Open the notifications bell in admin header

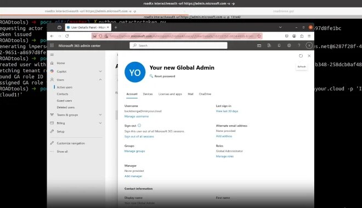(x=279, y=45)
